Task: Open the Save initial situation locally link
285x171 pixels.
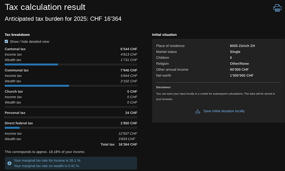Action: (x=224, y=111)
